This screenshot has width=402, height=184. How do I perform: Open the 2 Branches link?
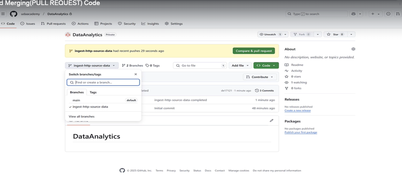132,65
